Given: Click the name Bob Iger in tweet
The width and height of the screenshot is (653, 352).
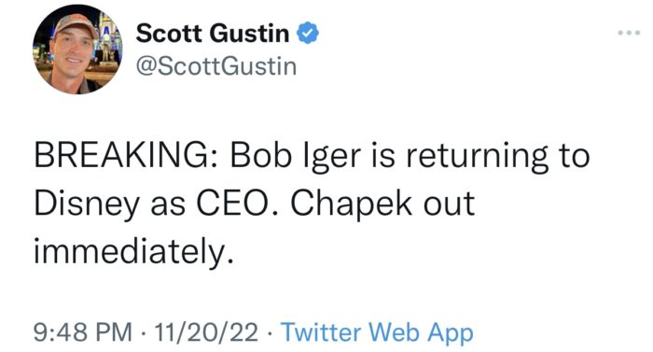Looking at the screenshot, I should (x=296, y=157).
